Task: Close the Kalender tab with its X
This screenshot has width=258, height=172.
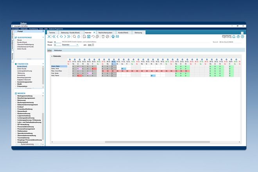Action: [x=94, y=32]
